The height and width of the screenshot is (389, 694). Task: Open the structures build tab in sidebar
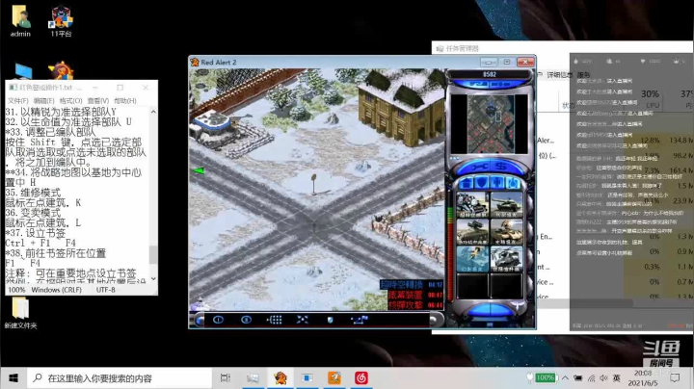(x=467, y=183)
